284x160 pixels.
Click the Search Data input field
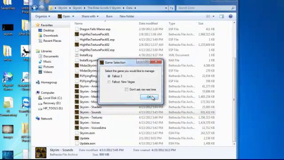tap(204, 8)
